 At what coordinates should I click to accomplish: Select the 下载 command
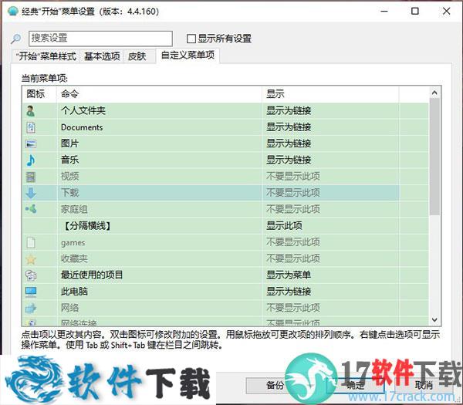pos(69,193)
